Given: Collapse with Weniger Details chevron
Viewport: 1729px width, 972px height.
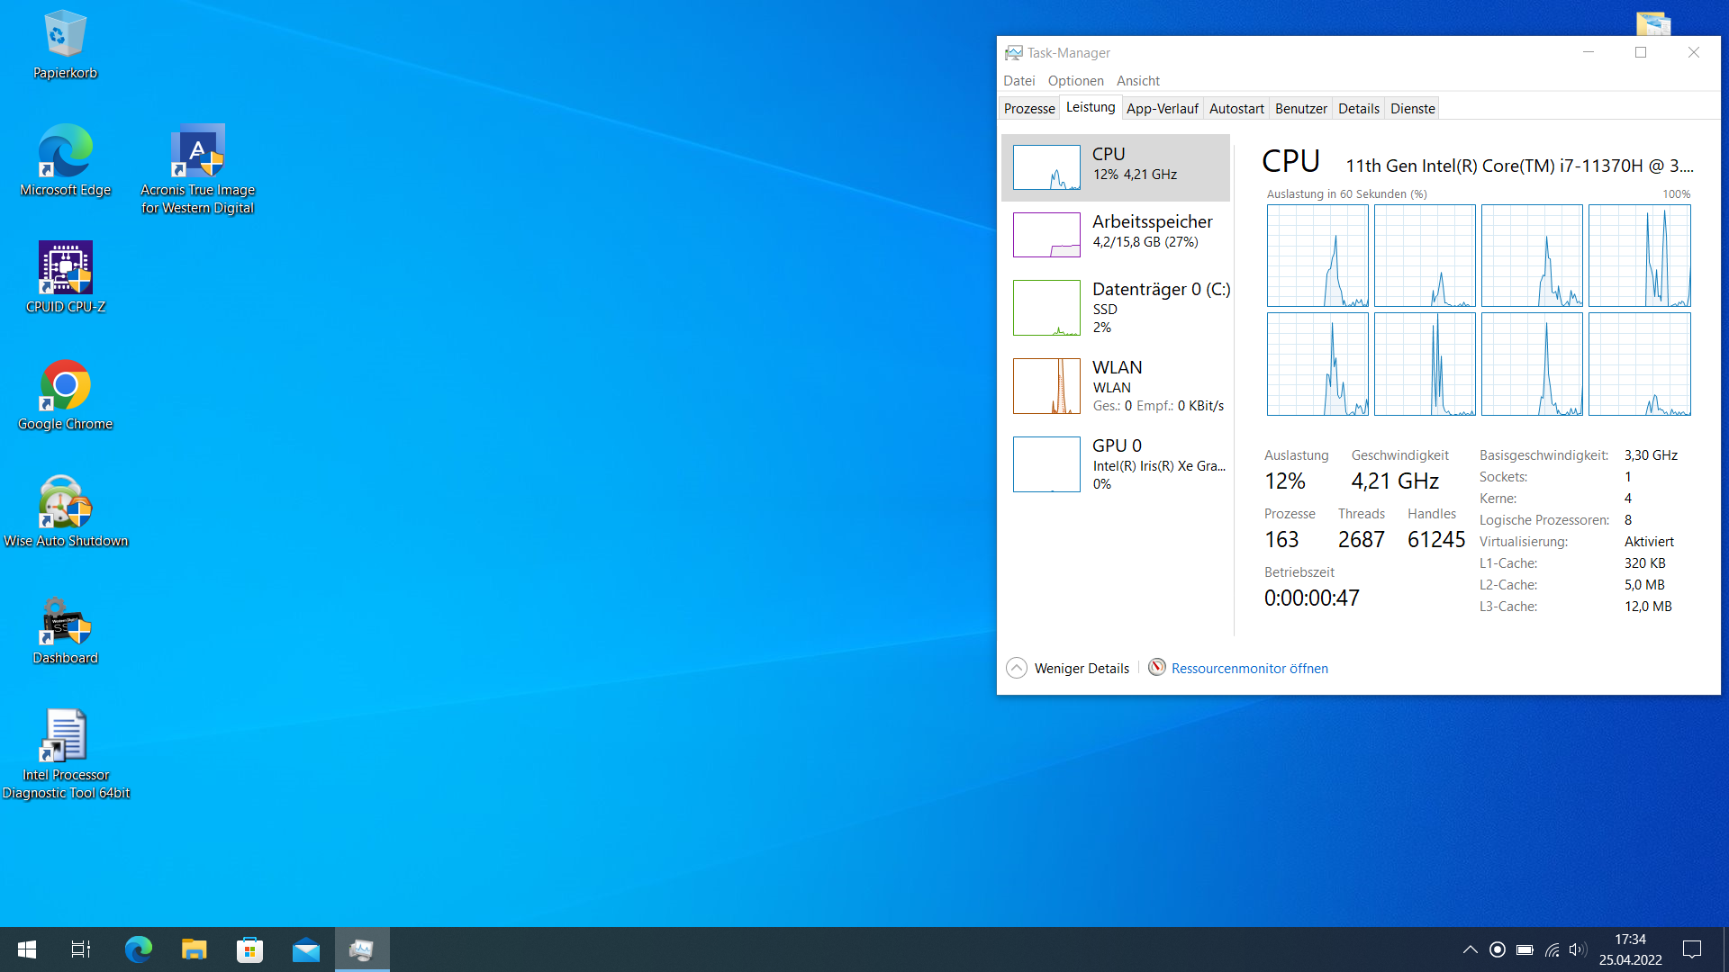Looking at the screenshot, I should (1016, 668).
